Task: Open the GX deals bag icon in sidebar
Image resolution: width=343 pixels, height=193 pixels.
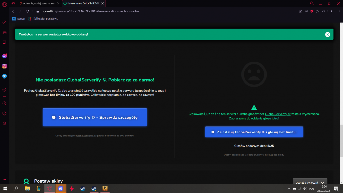Action: [x=4, y=32]
